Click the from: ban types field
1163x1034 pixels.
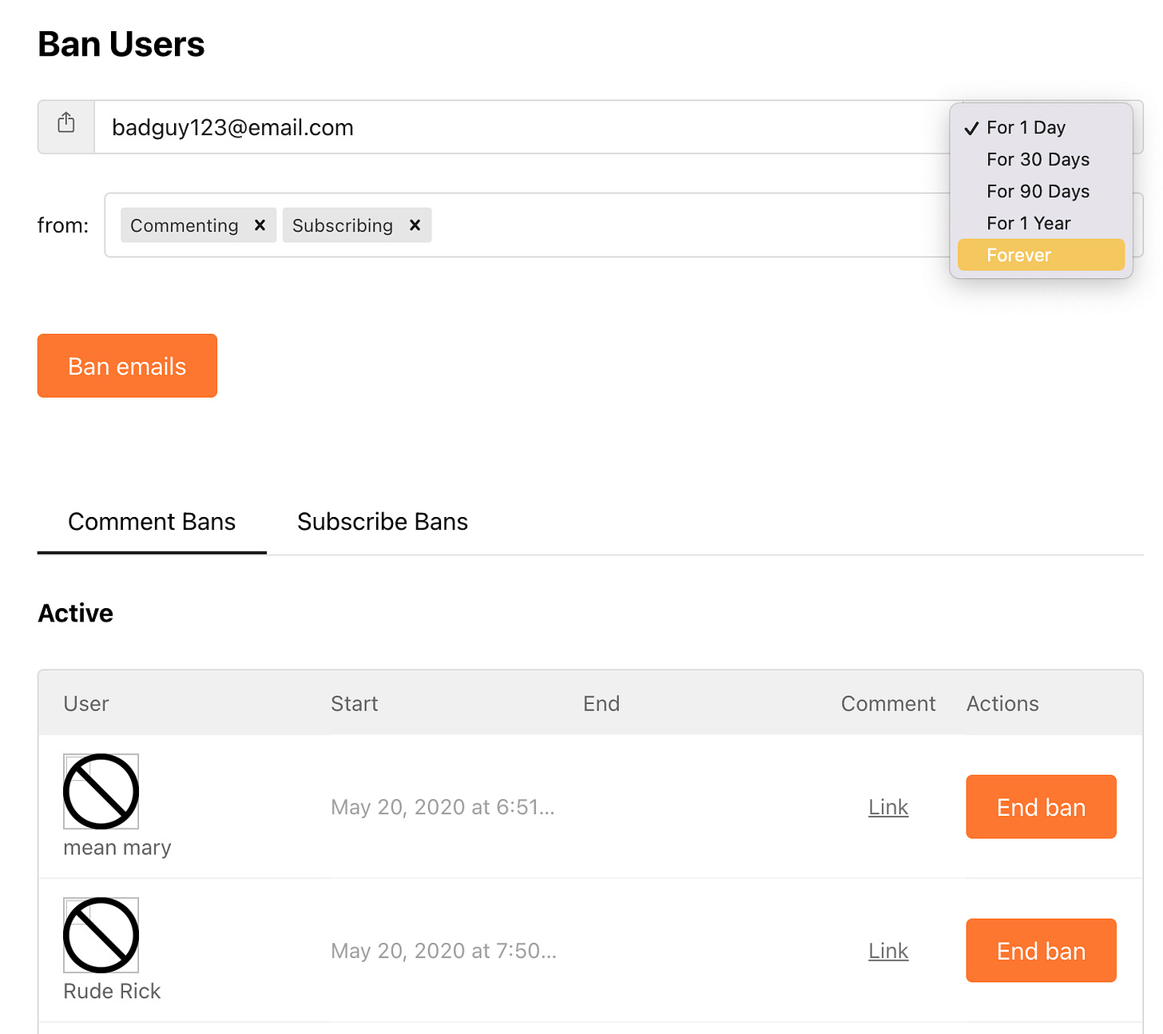[x=639, y=225]
